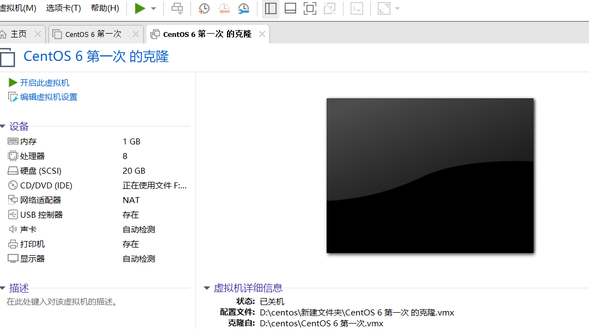589x329 pixels.
Task: Click the 已关机 status text
Action: (272, 302)
